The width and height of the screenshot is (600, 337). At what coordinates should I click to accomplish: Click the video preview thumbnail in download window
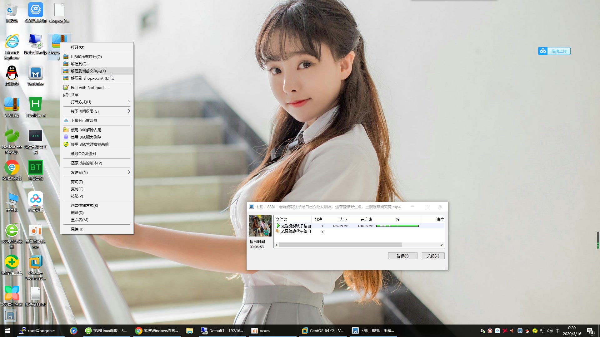[260, 226]
